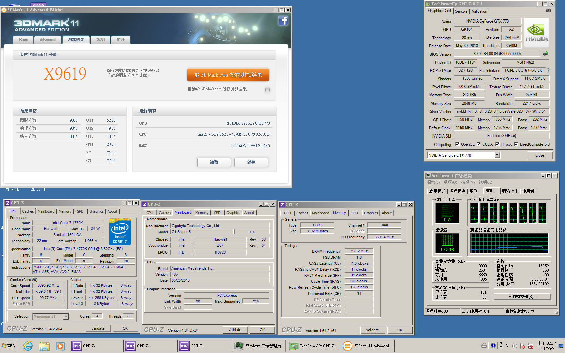Click the Close button in GPU-Z

coord(540,155)
